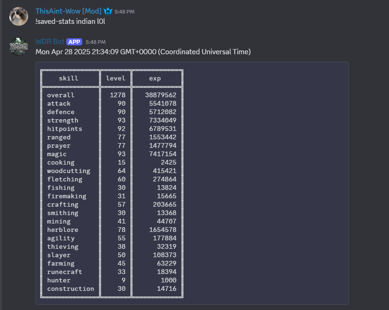Image resolution: width=389 pixels, height=310 pixels.
Task: Click the construction skill row
Action: coord(112,288)
